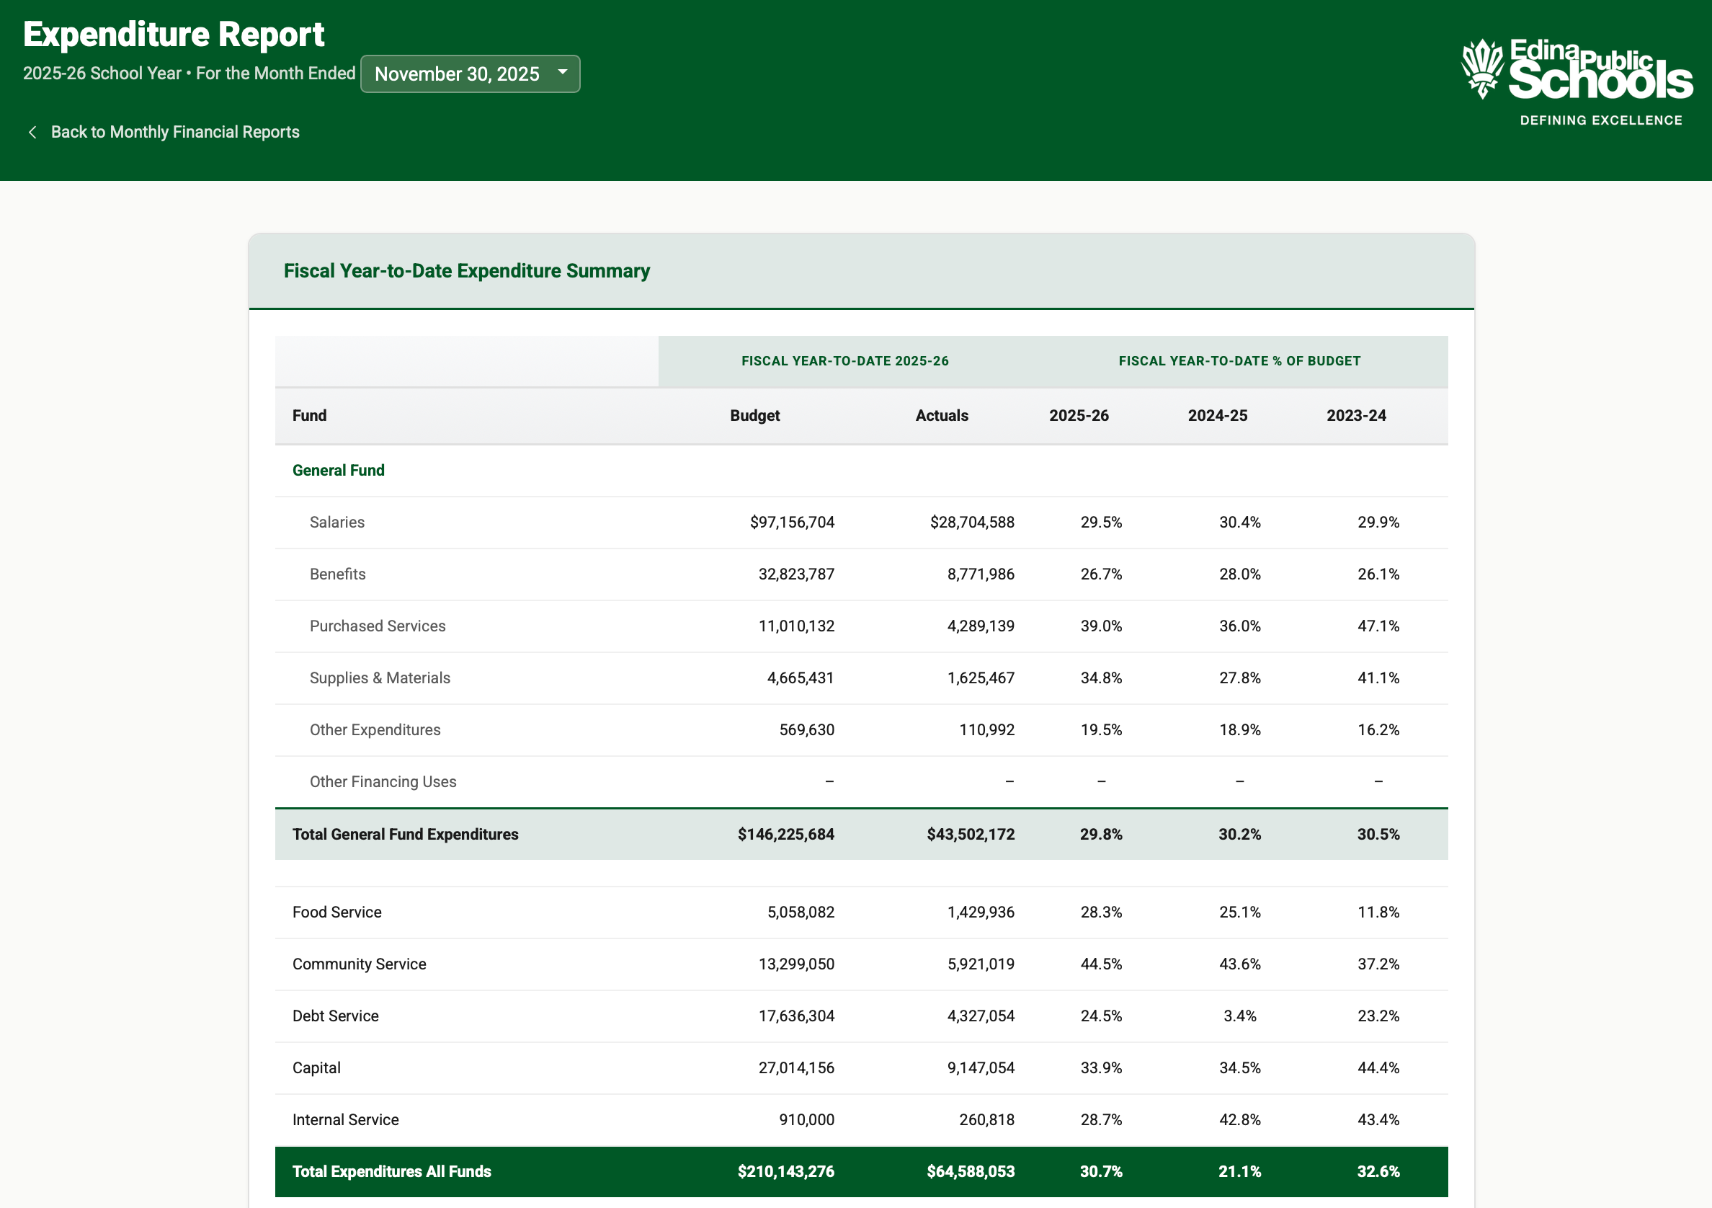Viewport: 1712px width, 1208px height.
Task: Sort by the Budget column header
Action: pyautogui.click(x=754, y=415)
